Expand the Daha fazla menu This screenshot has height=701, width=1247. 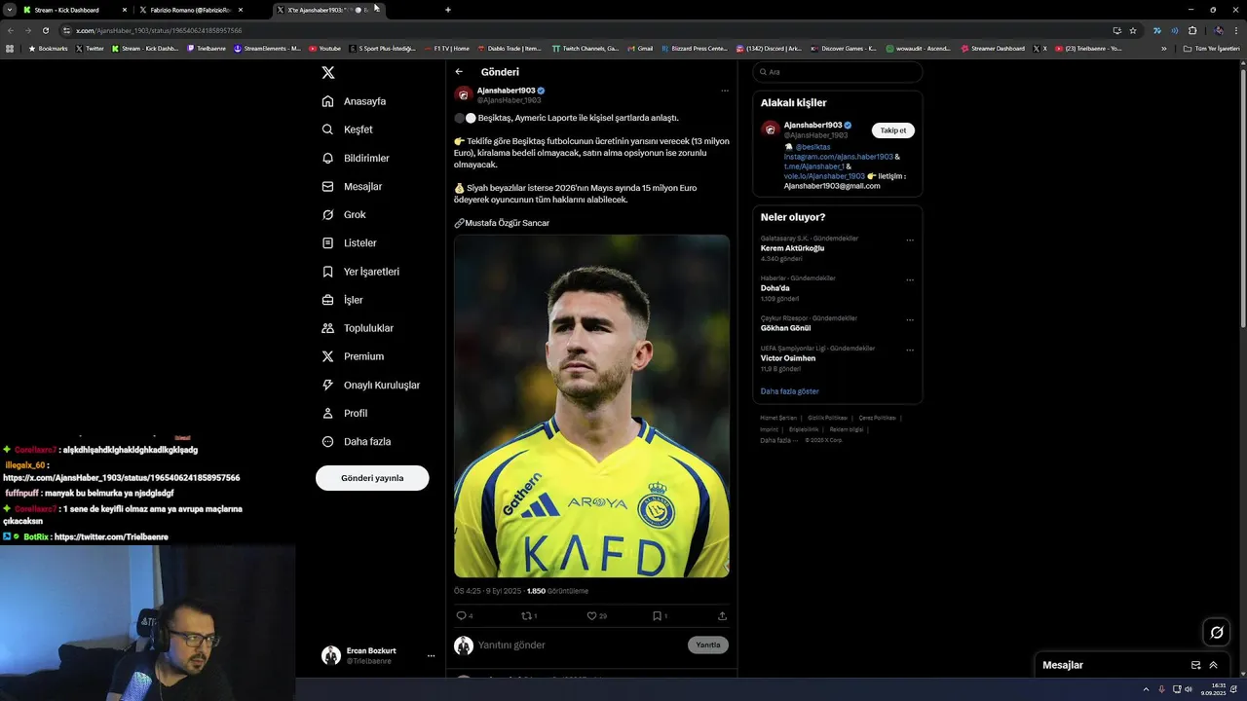[x=357, y=441]
